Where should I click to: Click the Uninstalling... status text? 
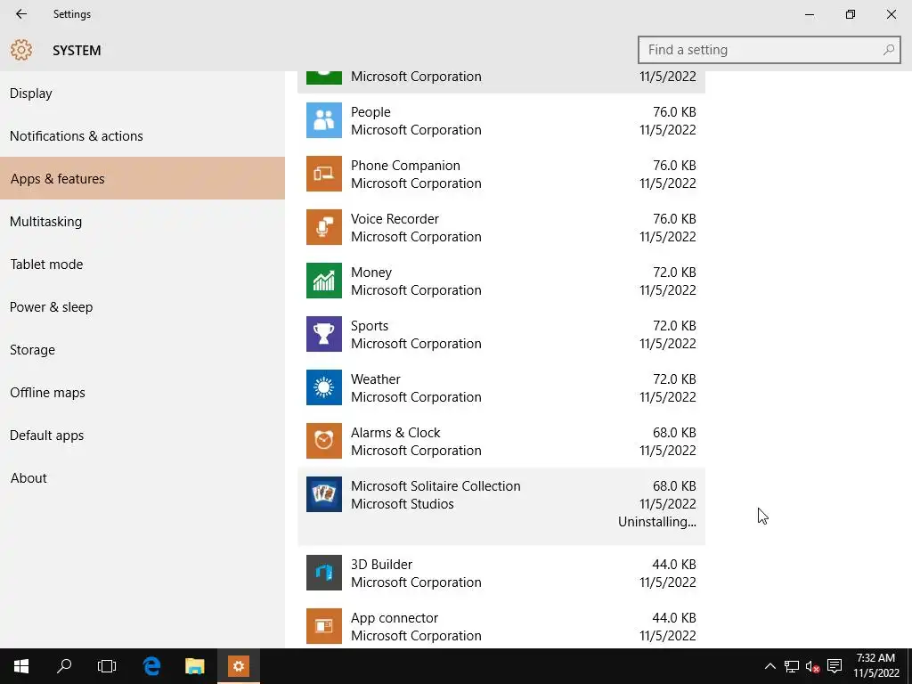click(x=656, y=522)
